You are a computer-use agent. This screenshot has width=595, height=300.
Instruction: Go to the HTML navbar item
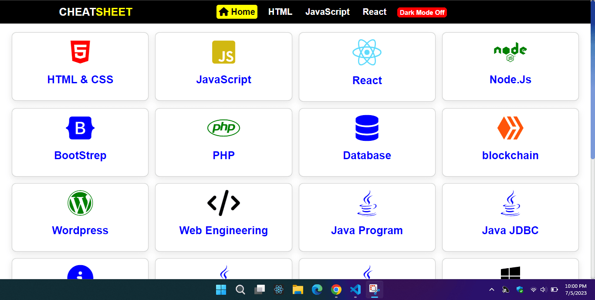280,12
